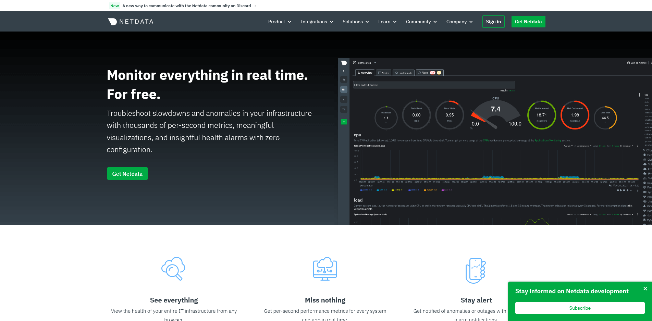Image resolution: width=652 pixels, height=321 pixels.
Task: Switch to the Dashboards tab
Action: point(404,73)
